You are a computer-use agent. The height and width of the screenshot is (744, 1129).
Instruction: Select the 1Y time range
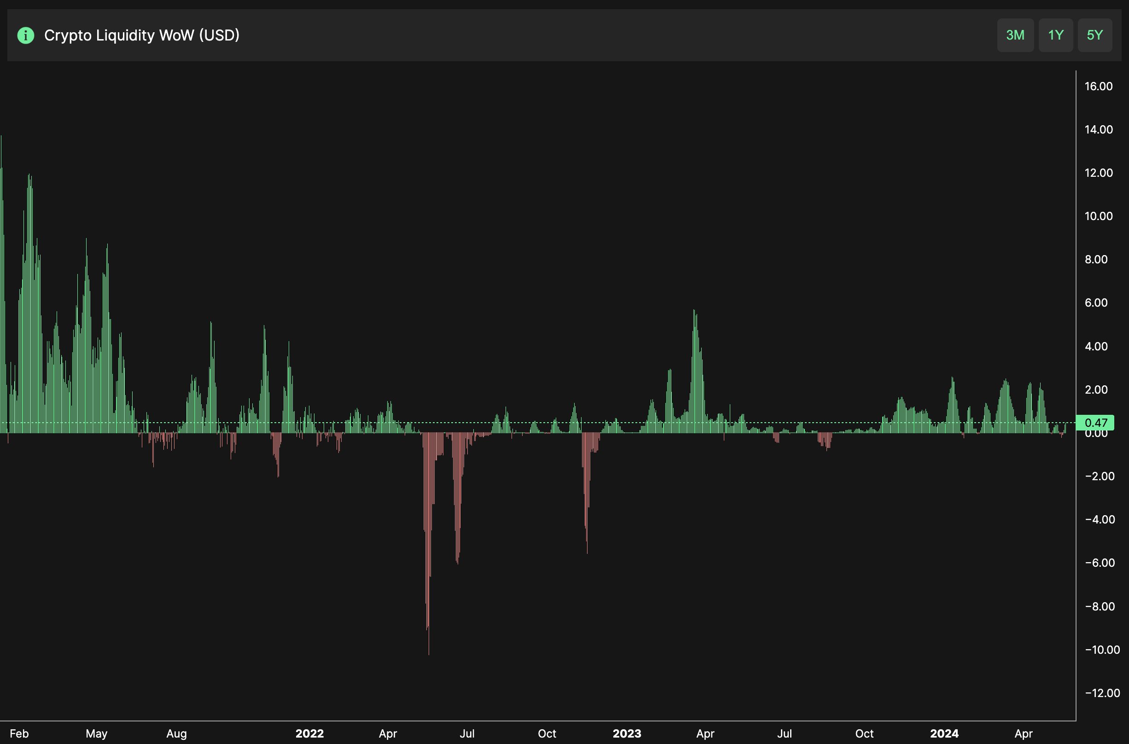pos(1055,35)
